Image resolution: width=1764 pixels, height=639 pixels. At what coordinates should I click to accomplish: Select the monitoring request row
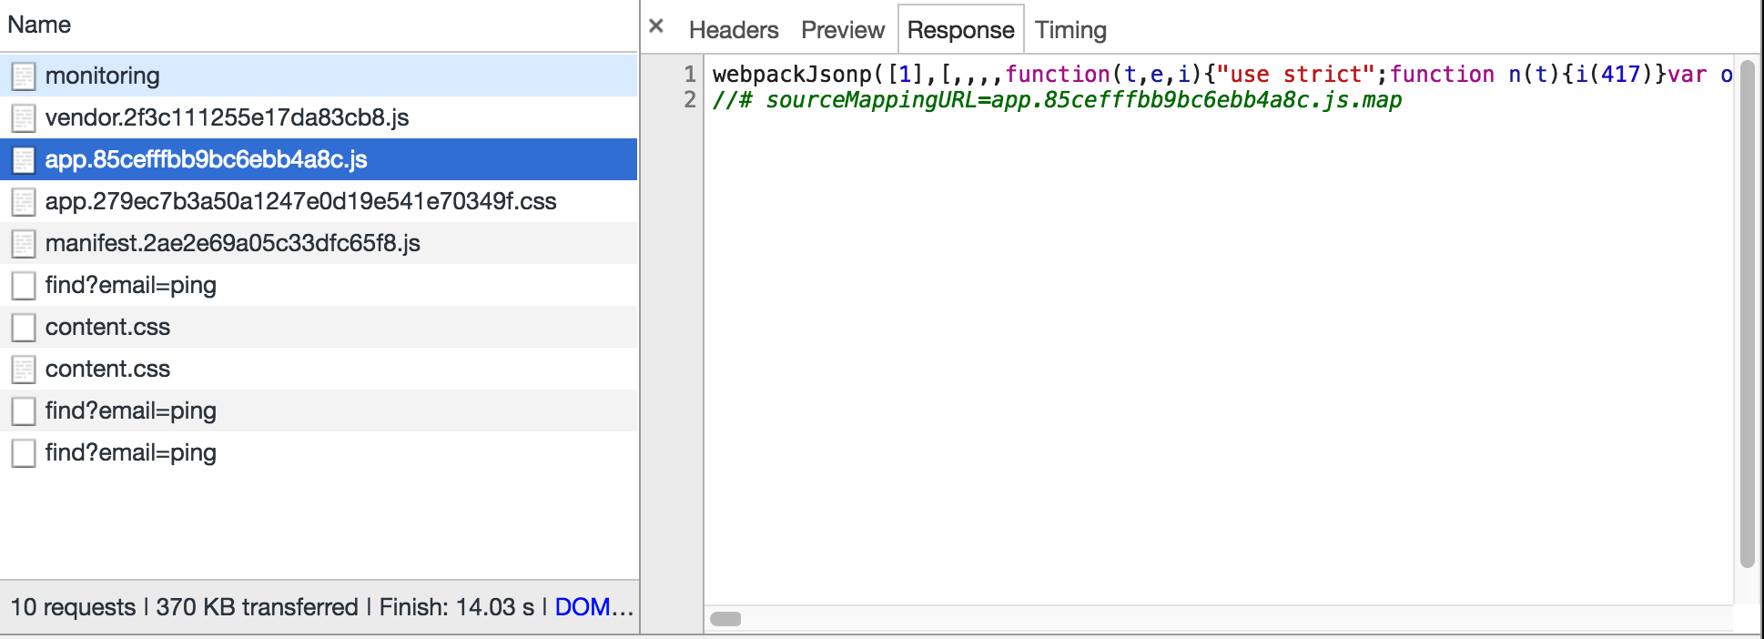click(x=319, y=76)
